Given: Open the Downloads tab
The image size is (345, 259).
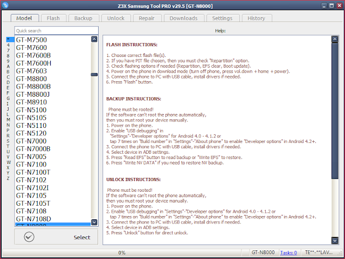Looking at the screenshot, I should 184,18.
